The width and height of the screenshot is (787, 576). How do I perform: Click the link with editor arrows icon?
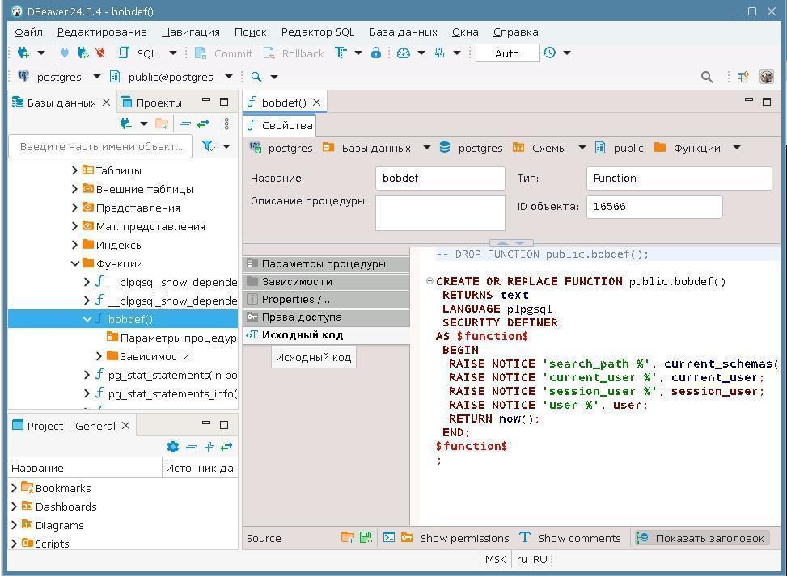pos(203,124)
